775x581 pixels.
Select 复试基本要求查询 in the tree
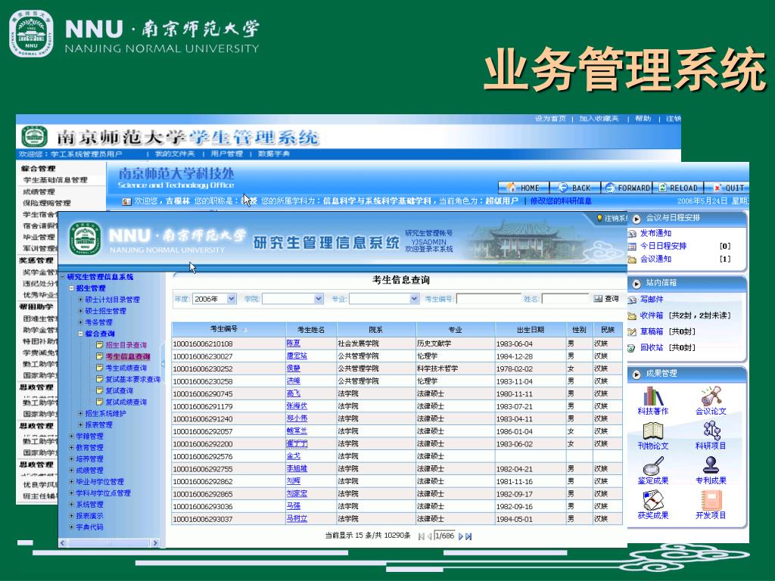point(133,380)
